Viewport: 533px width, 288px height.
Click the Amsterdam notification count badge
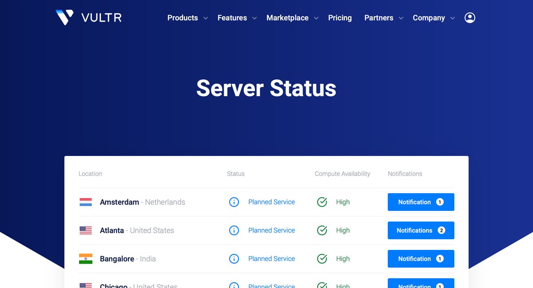click(440, 202)
